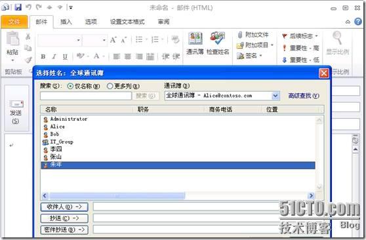
Task: Toggle 重要性 - 高 high importance
Action: [x=300, y=48]
